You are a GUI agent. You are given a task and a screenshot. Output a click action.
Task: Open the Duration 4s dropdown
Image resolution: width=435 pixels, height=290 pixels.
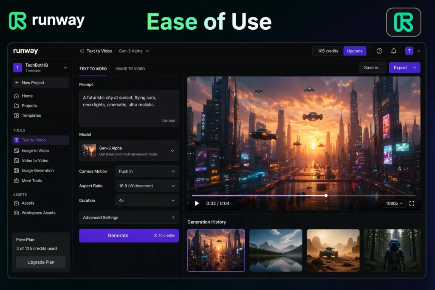(x=147, y=200)
